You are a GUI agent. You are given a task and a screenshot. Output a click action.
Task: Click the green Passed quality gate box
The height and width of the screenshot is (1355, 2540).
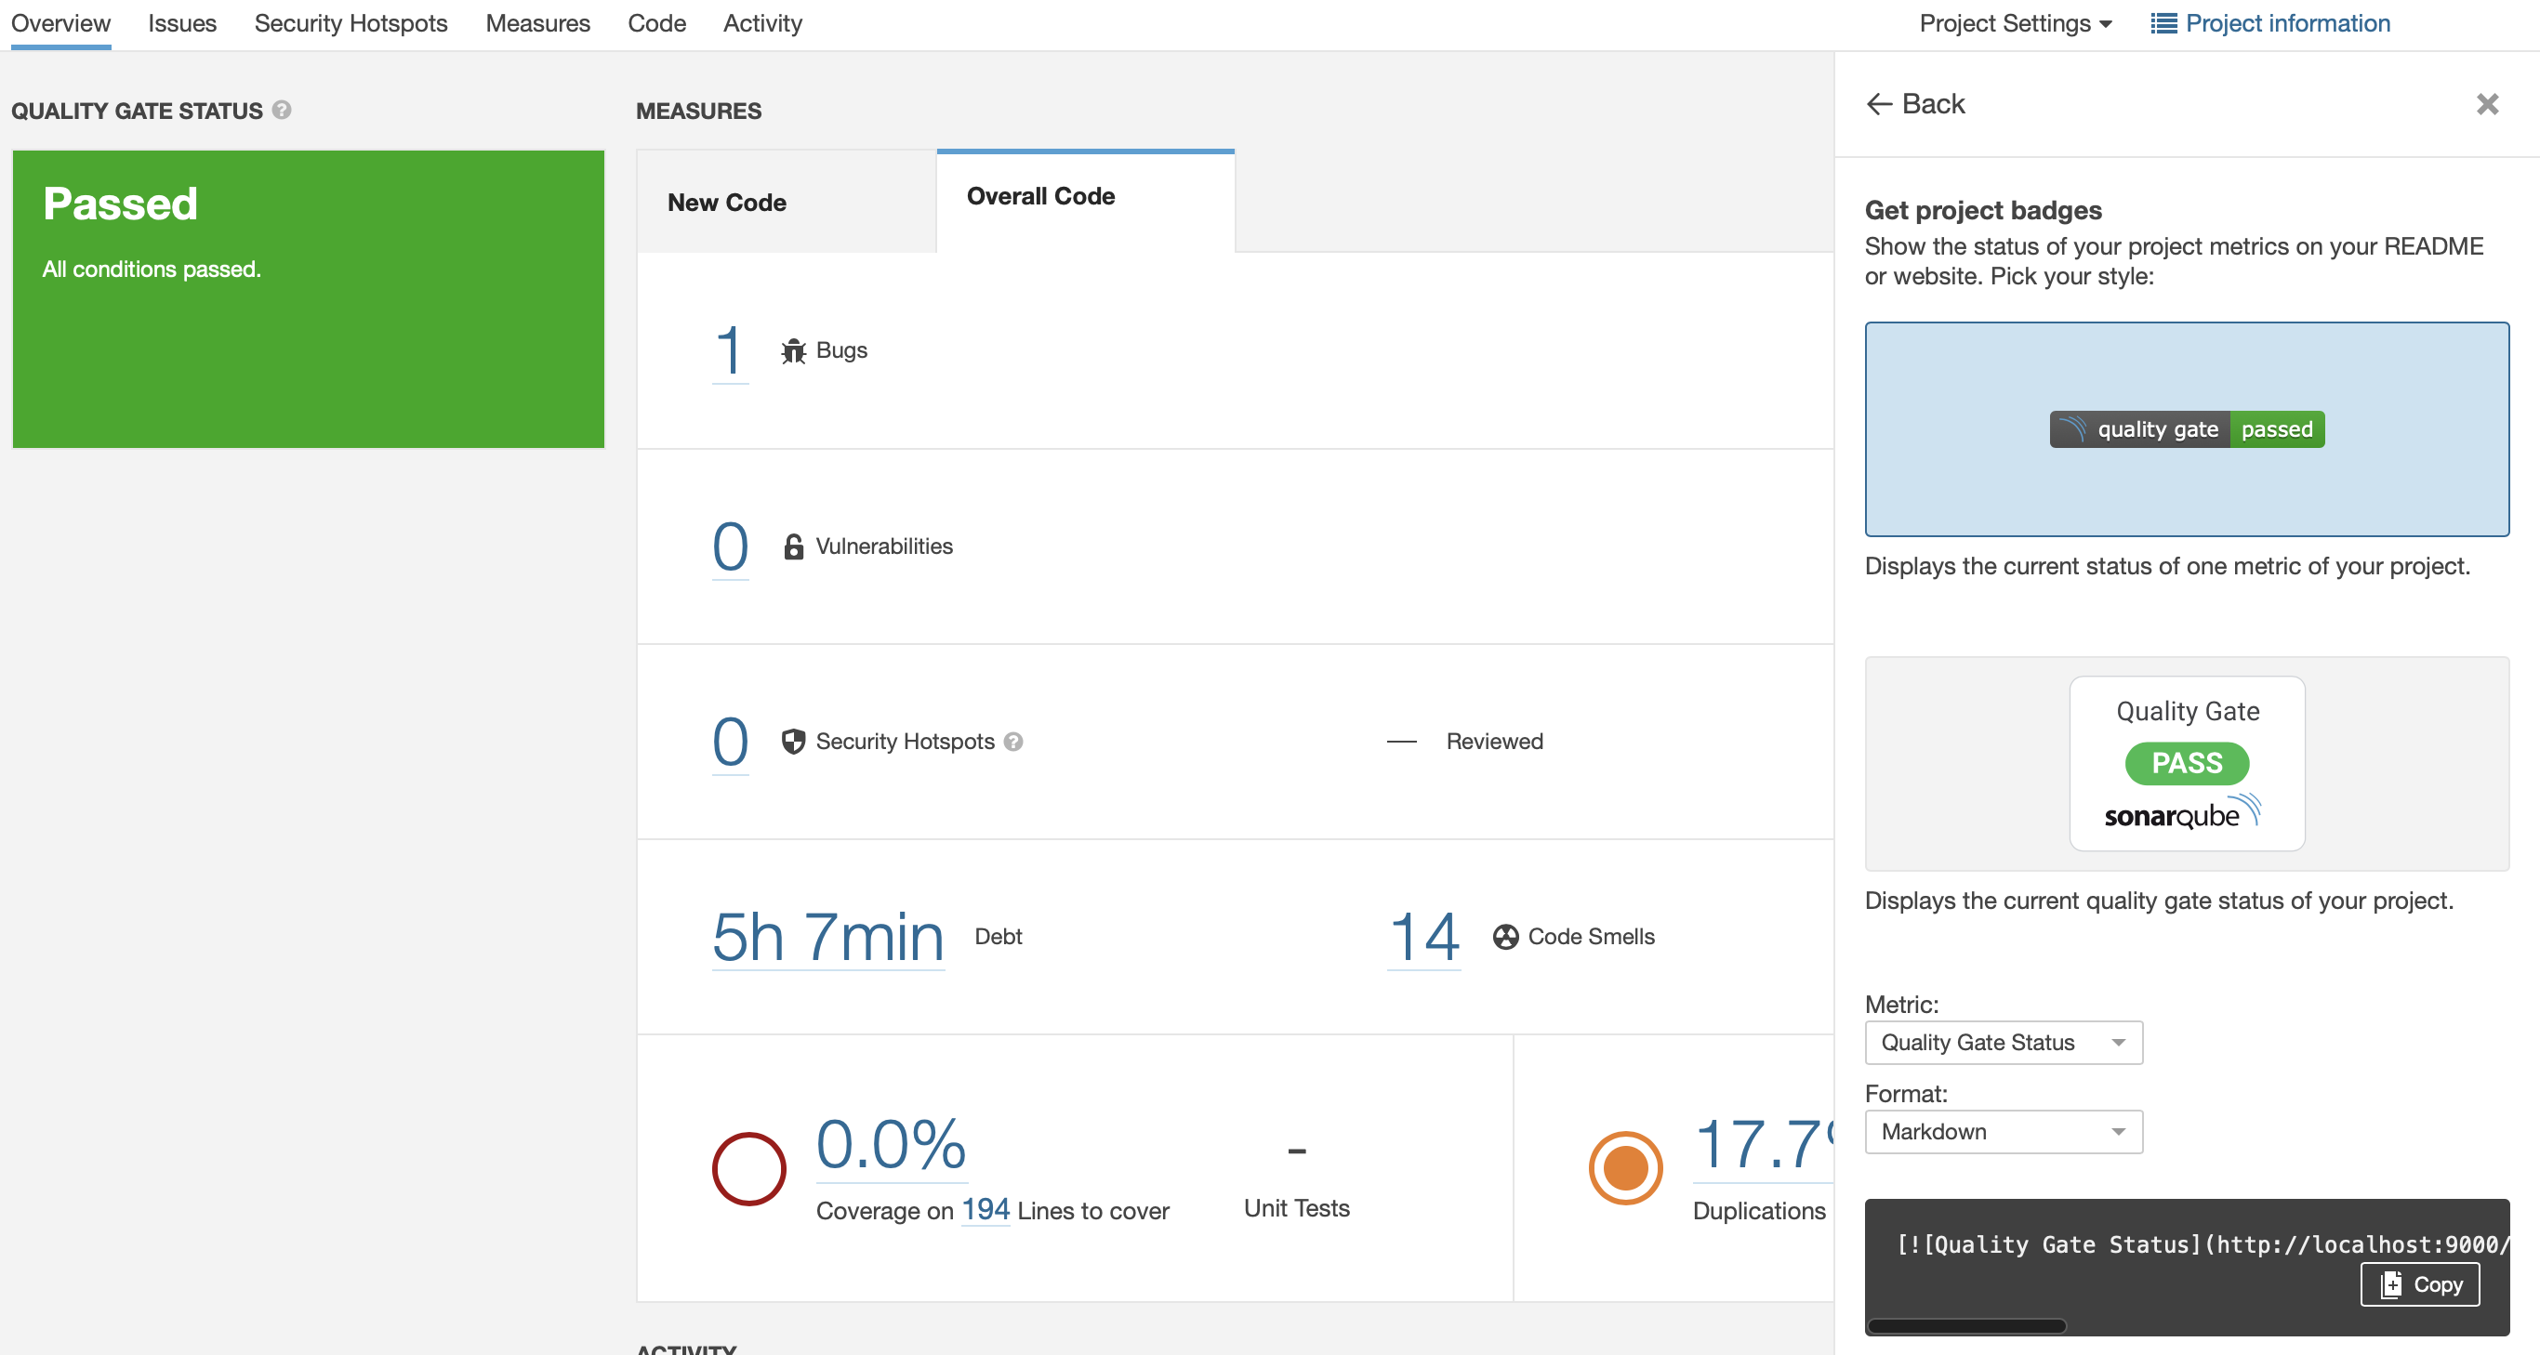[x=308, y=298]
